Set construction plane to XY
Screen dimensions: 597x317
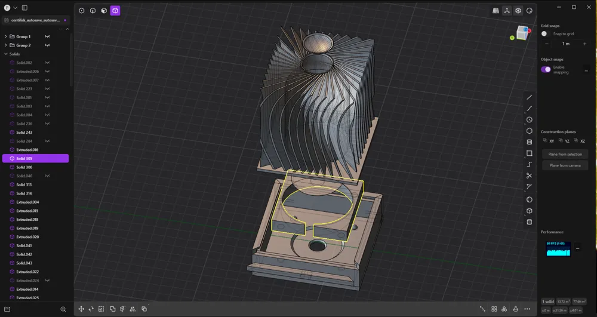[548, 141]
